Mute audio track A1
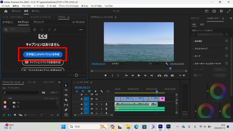Screen dimensions: 233x131 click(x=97, y=104)
